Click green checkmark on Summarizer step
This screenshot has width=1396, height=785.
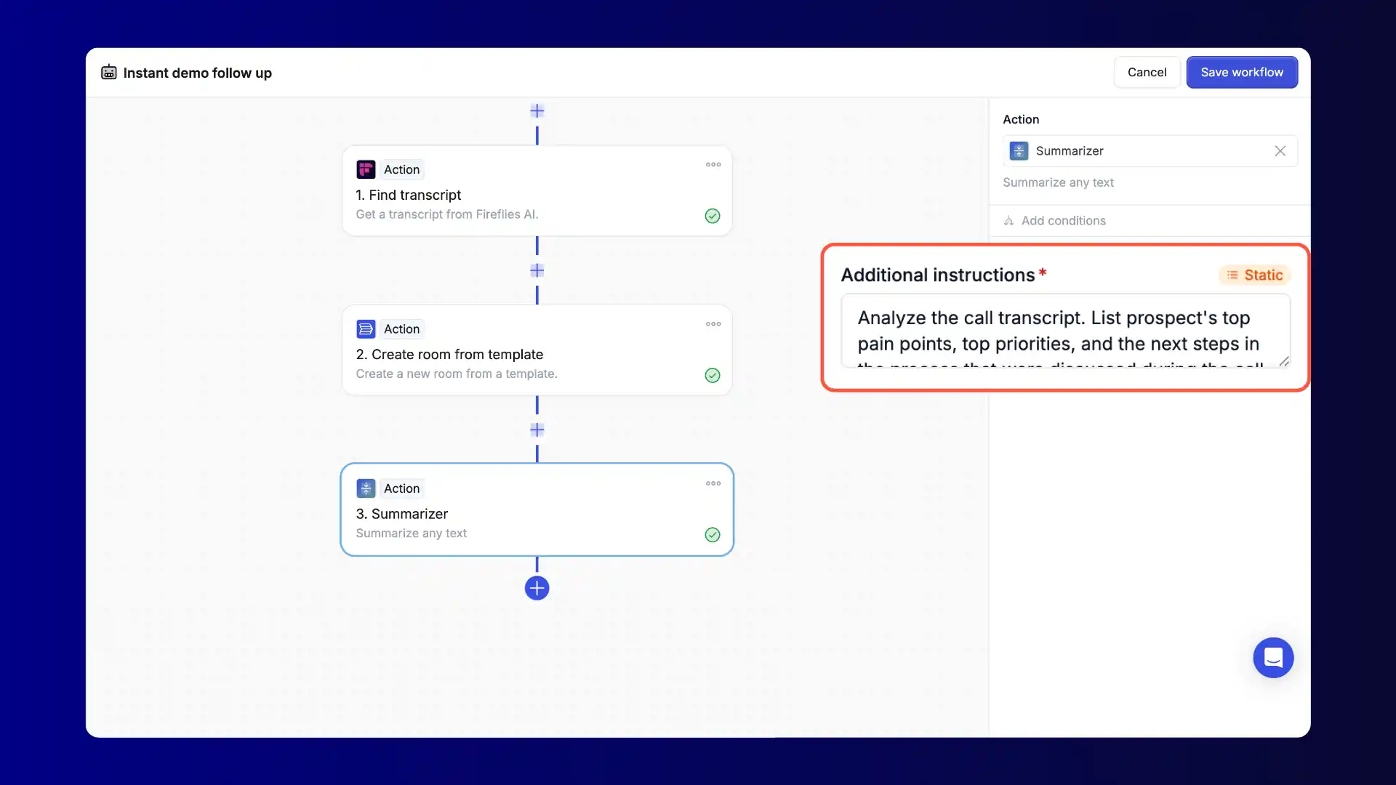[713, 535]
